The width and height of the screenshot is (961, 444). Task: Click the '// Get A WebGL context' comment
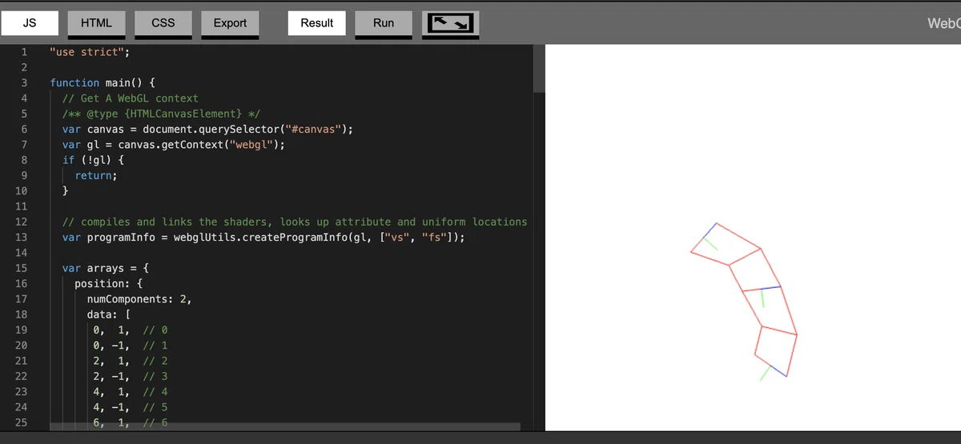pyautogui.click(x=131, y=98)
